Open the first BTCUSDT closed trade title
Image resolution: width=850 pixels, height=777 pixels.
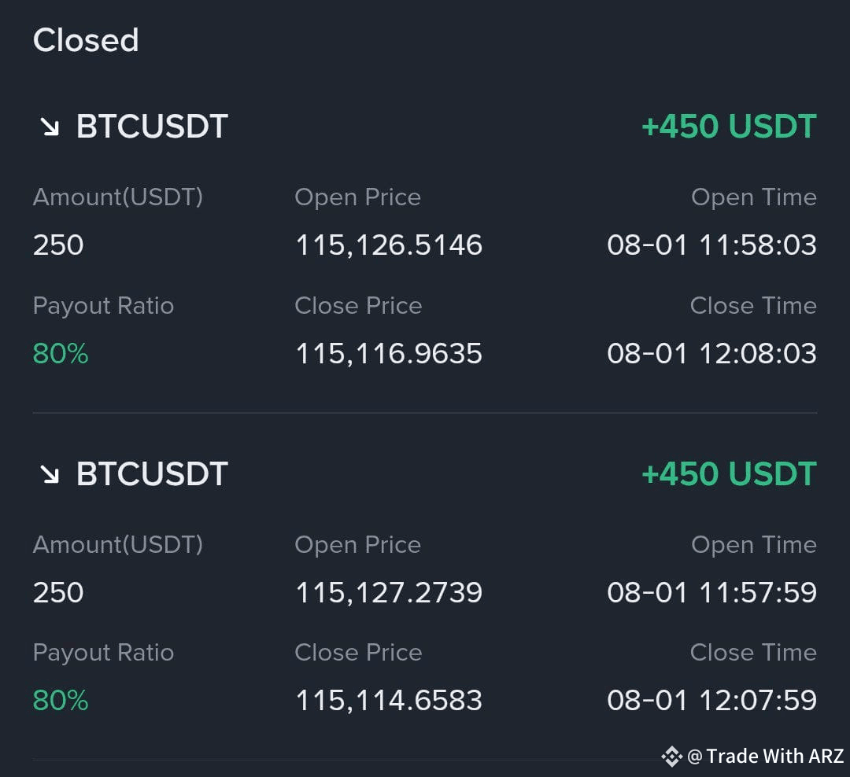point(152,127)
